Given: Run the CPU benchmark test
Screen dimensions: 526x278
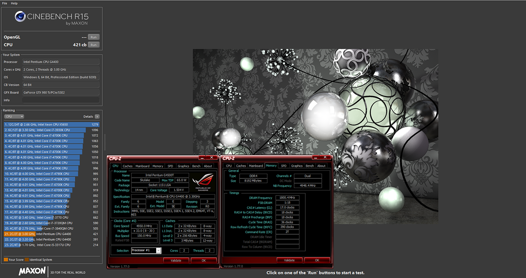Looking at the screenshot, I should (94, 45).
